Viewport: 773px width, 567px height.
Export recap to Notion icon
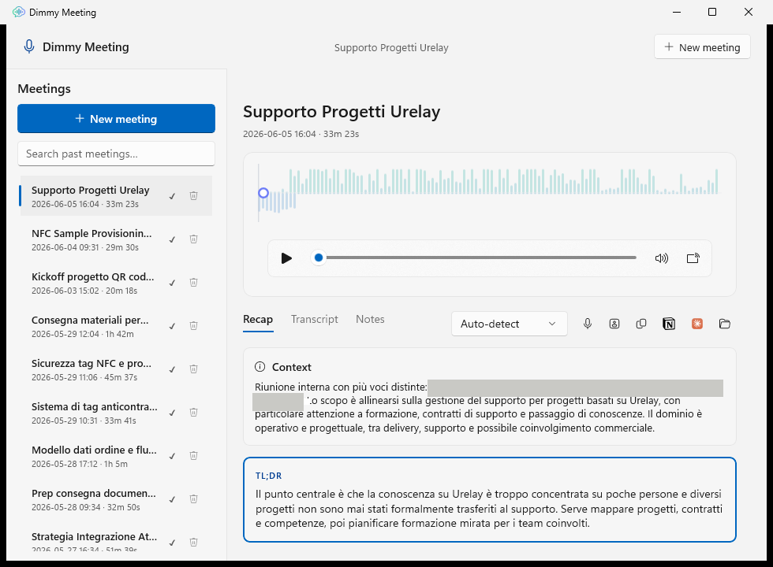coord(669,324)
